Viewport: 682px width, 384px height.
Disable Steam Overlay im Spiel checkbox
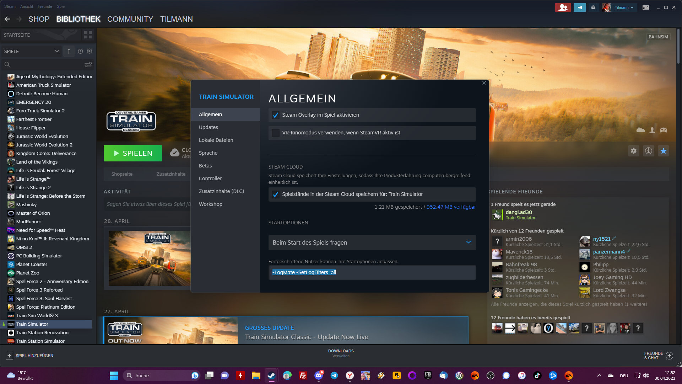coord(275,115)
